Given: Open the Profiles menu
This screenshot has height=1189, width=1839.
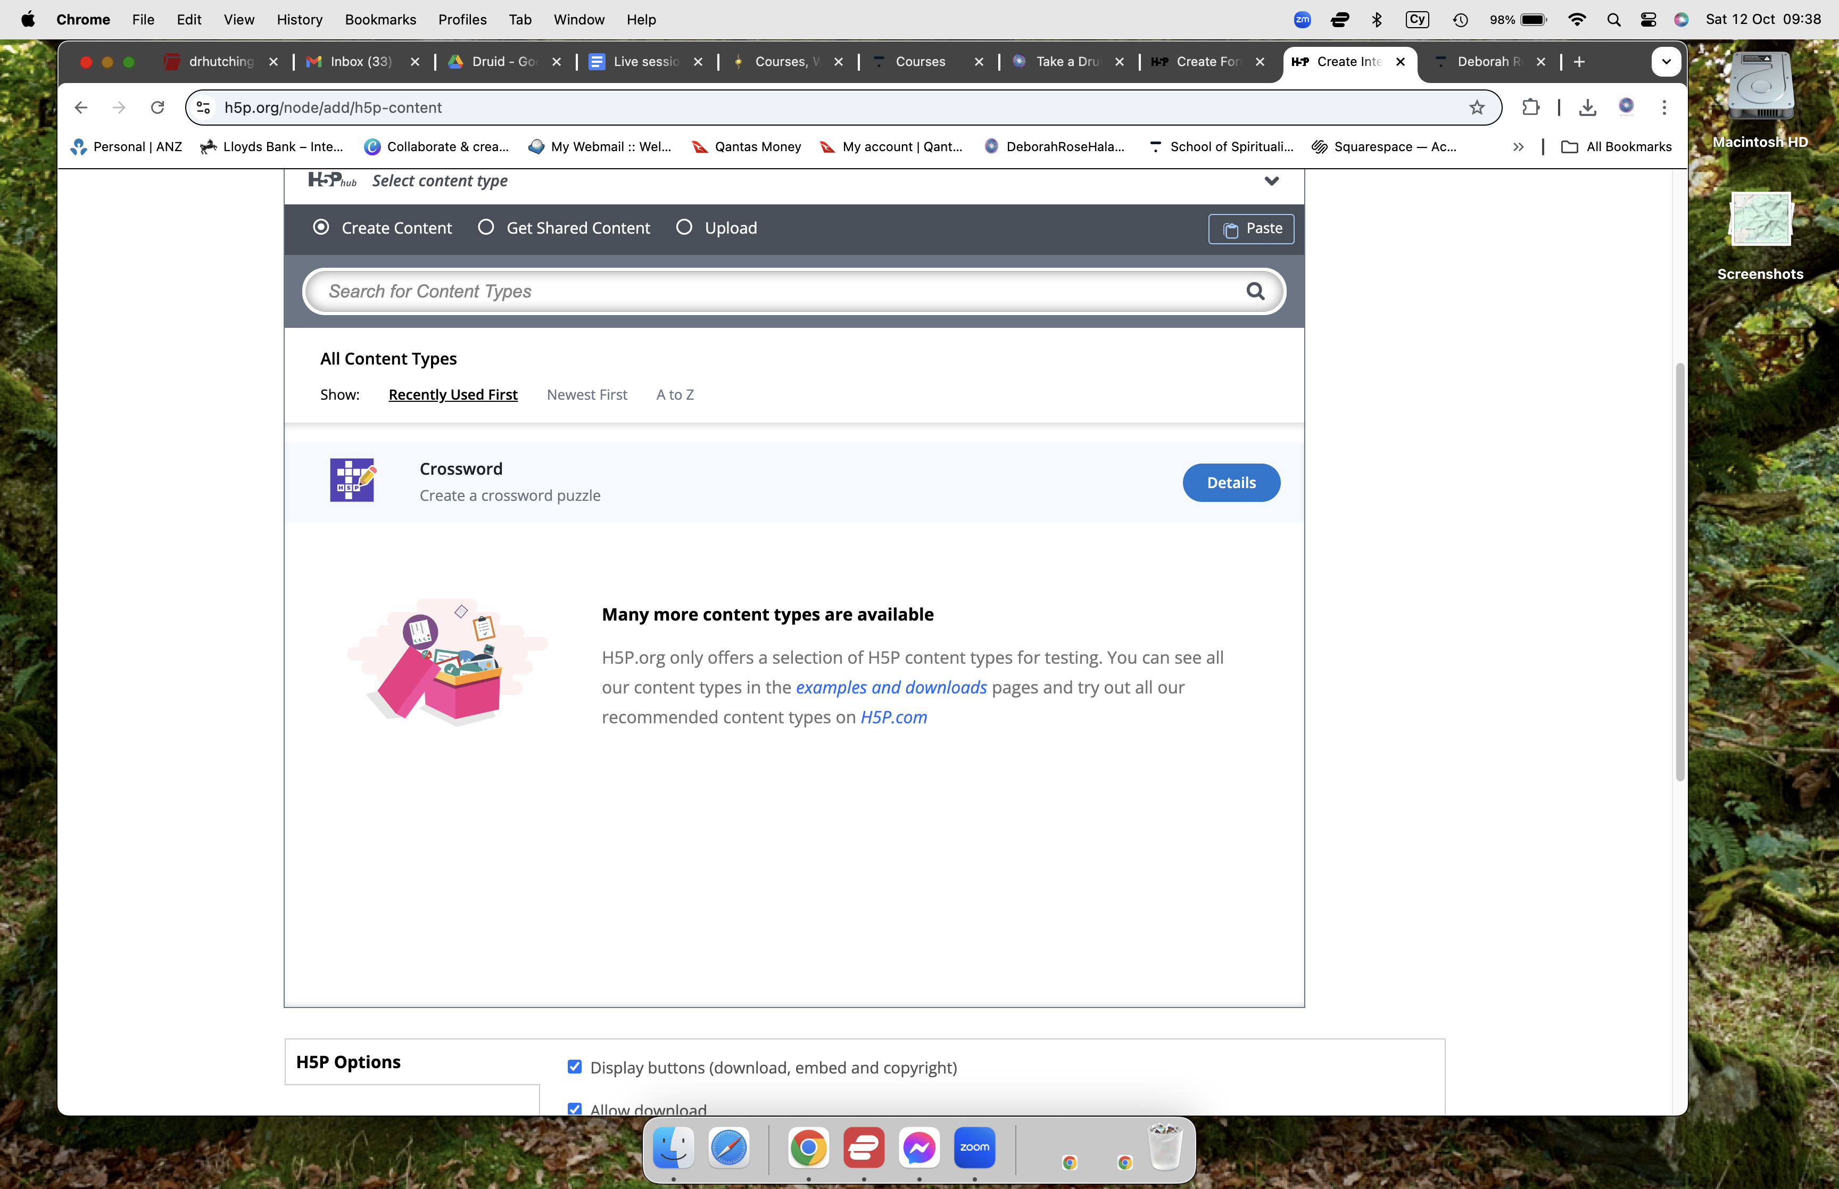Looking at the screenshot, I should [462, 19].
